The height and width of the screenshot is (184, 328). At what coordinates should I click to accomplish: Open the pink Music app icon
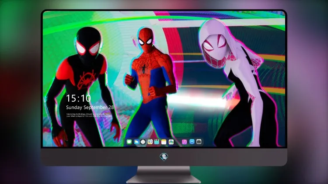184,142
